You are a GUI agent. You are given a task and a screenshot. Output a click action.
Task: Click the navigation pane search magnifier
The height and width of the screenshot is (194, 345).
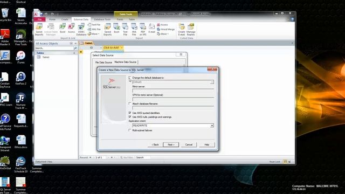(x=75, y=48)
